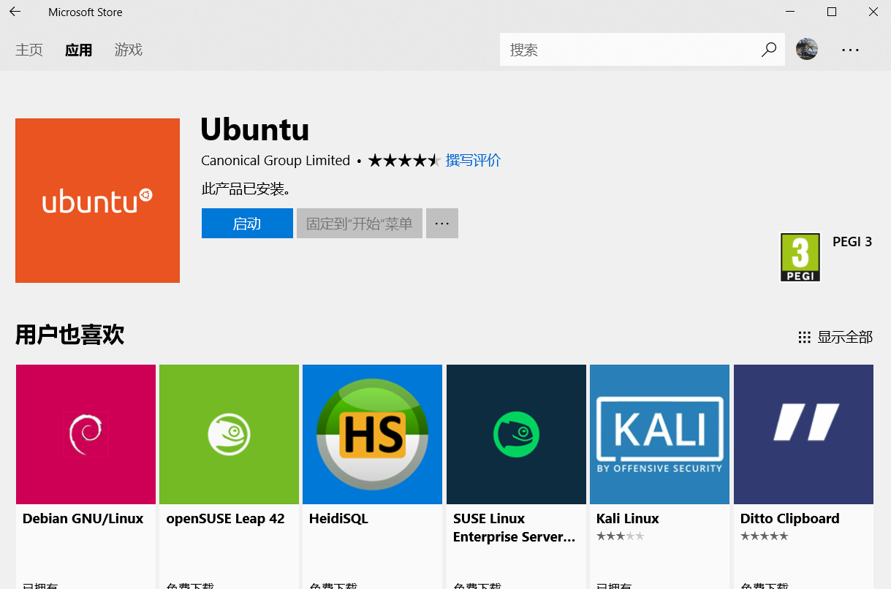Click the Kali Linux title text
Viewport: 891px width, 589px height.
coord(628,519)
